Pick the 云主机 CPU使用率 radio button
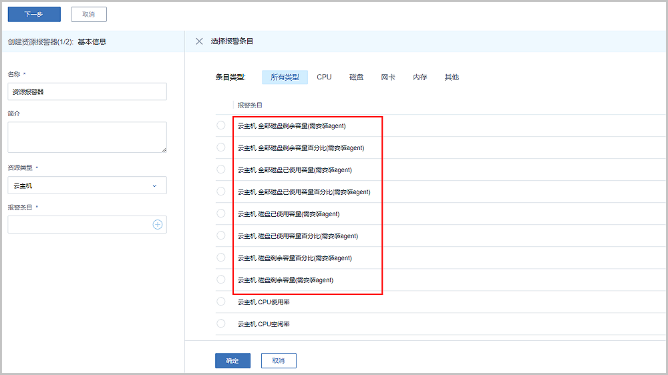Image resolution: width=668 pixels, height=375 pixels. (x=221, y=302)
